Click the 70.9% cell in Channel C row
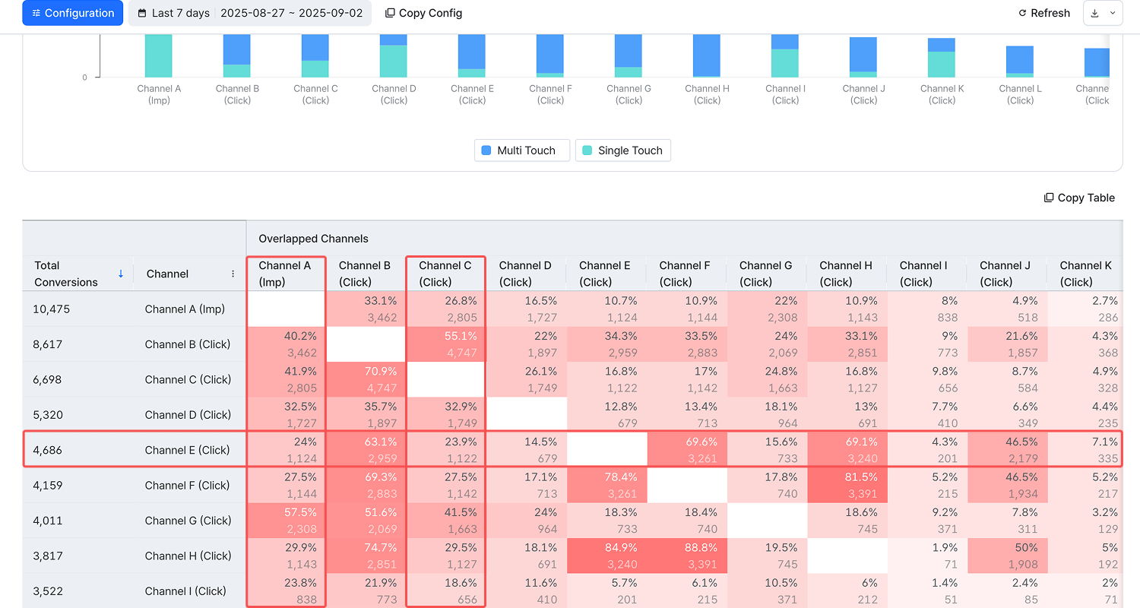The height and width of the screenshot is (608, 1140). (366, 379)
